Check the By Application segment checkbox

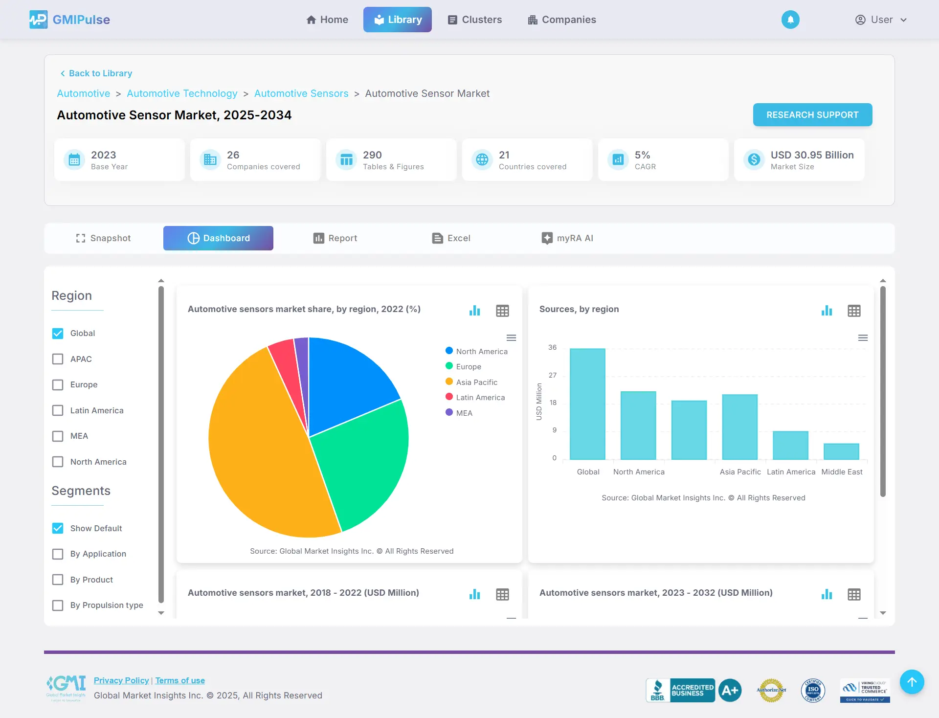pyautogui.click(x=58, y=554)
